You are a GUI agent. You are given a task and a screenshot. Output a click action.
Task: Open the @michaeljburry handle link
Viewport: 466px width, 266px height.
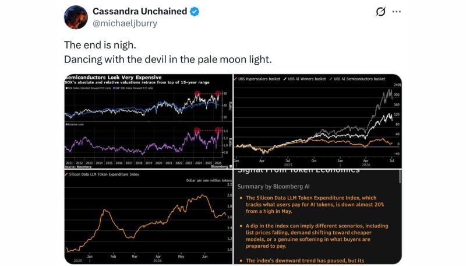pos(125,23)
